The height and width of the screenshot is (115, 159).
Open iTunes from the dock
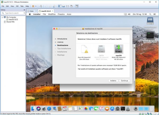pos(102,109)
